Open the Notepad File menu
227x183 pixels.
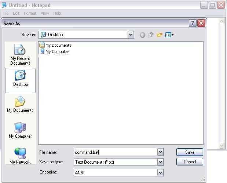[x=6, y=13]
